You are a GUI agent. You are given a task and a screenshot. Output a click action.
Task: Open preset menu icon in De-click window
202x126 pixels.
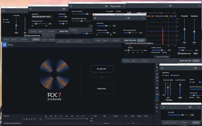click(64, 9)
